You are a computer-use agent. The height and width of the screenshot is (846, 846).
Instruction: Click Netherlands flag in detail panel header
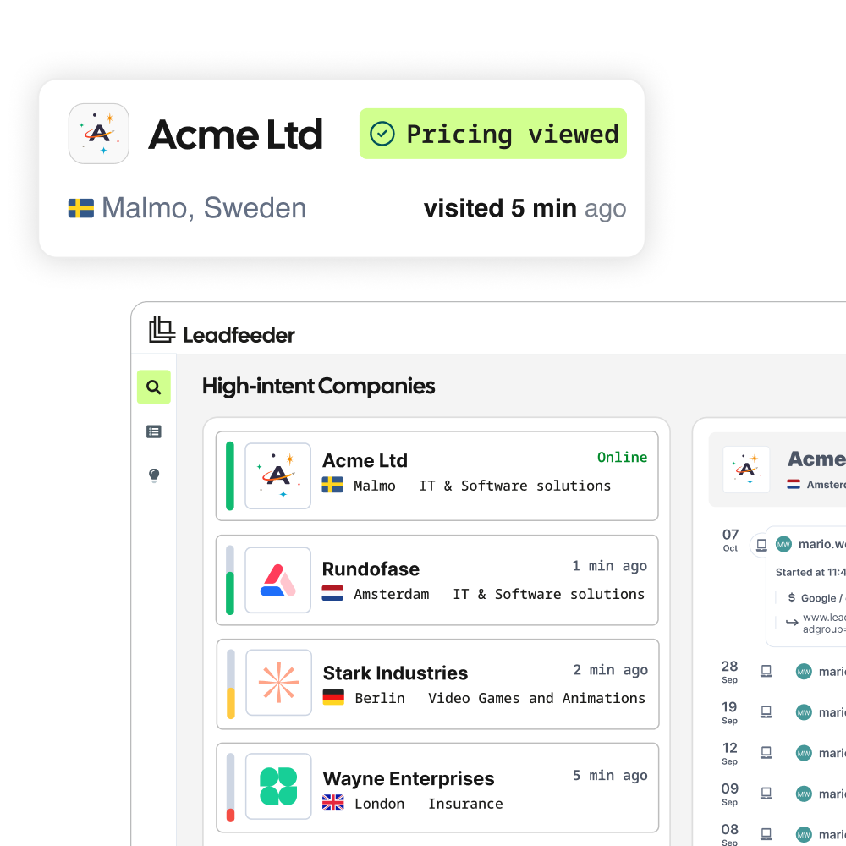point(794,485)
